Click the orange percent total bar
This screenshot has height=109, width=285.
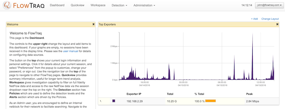(211, 101)
